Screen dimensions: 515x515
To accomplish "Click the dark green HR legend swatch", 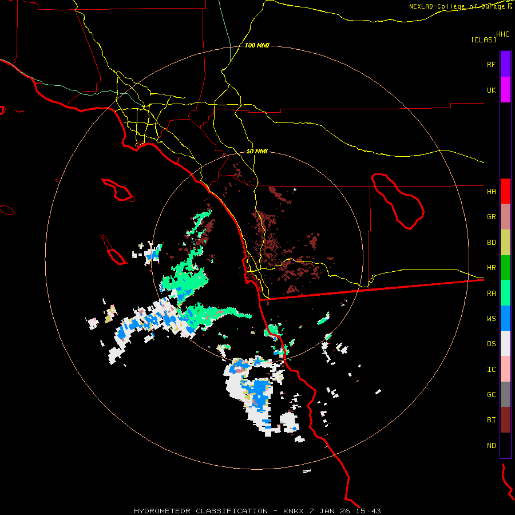I will tap(505, 268).
